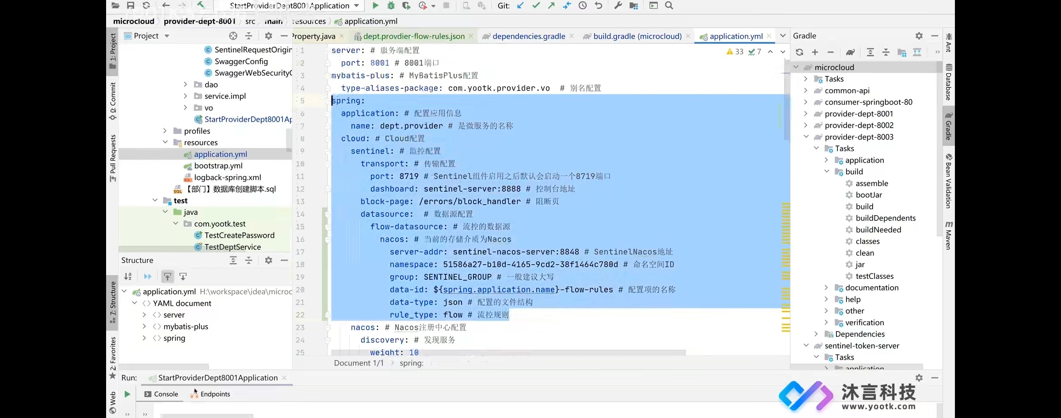1061x418 pixels.
Task: Collapse all nodes in Gradle panel
Action: pyautogui.click(x=886, y=52)
